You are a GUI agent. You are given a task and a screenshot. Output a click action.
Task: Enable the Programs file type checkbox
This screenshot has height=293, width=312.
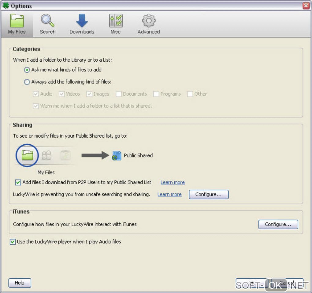[x=156, y=94]
